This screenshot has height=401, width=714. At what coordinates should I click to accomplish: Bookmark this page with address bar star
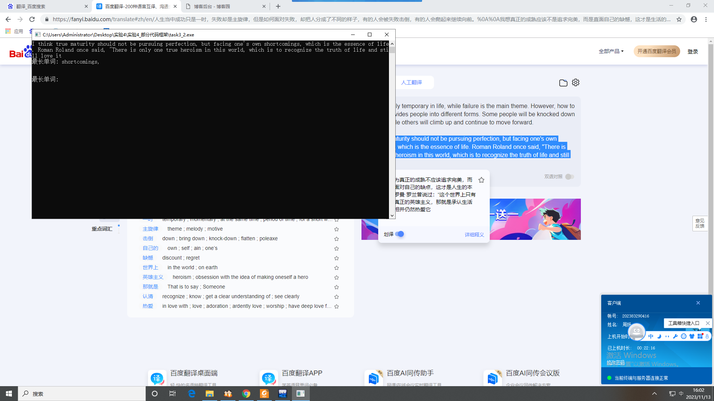tap(679, 19)
